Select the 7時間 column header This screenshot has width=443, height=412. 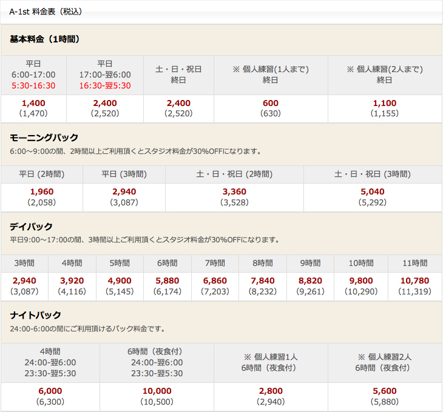coord(215,264)
